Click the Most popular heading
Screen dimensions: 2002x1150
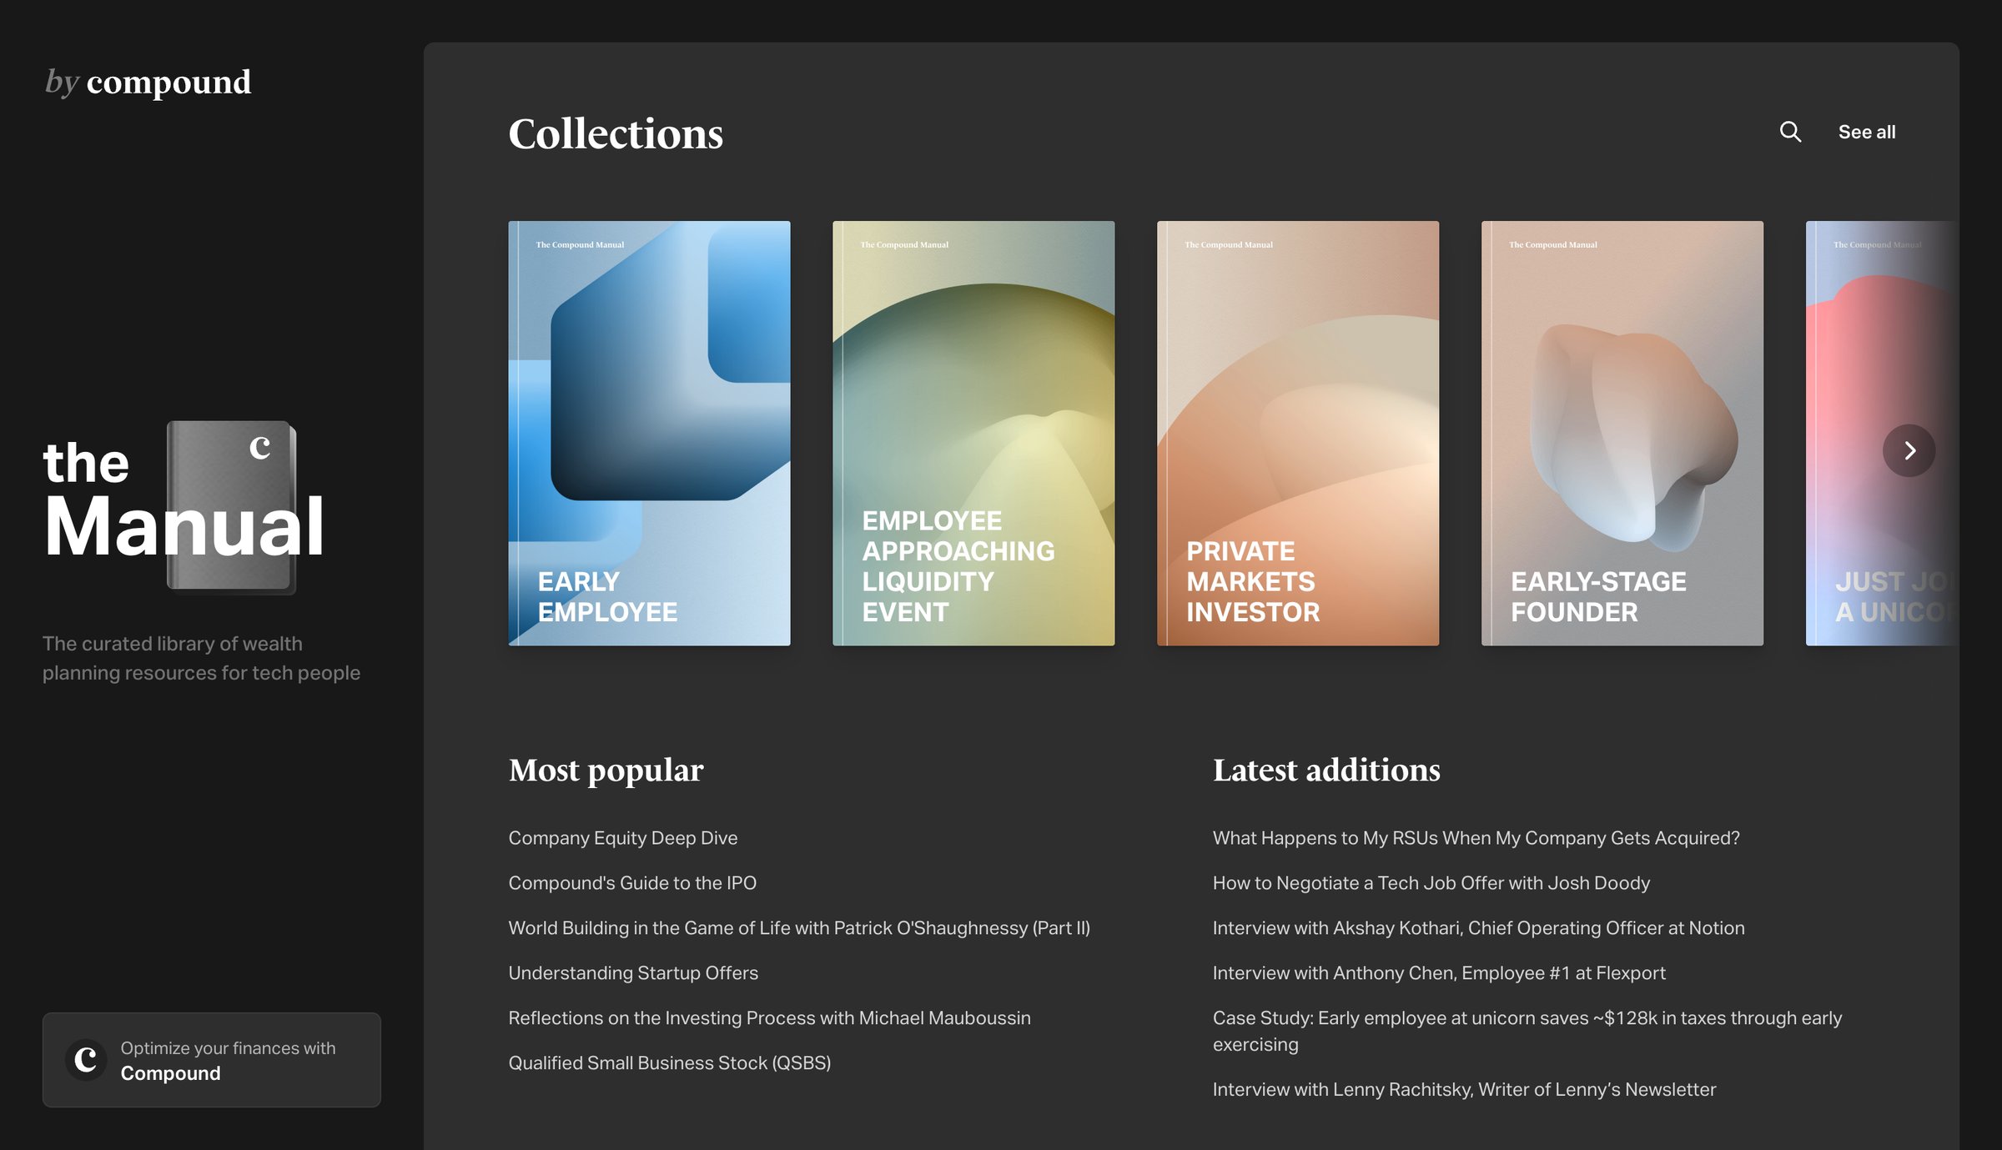point(606,771)
